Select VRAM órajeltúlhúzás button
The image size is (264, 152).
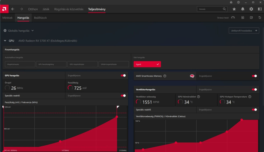click(114, 64)
